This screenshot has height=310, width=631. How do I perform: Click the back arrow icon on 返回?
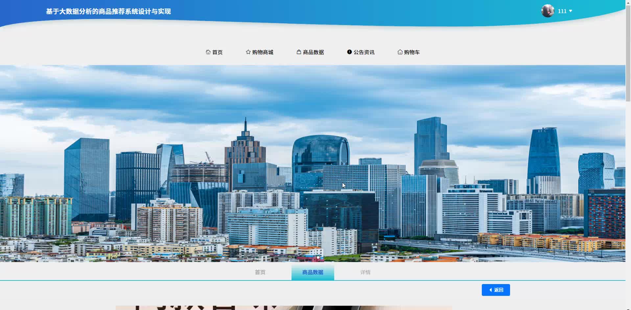[491, 290]
